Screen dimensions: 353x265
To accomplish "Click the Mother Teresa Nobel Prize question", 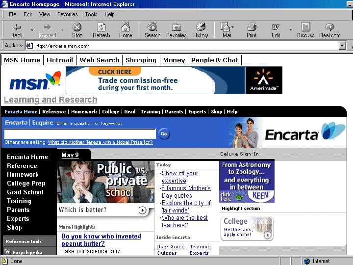I will pos(100,142).
